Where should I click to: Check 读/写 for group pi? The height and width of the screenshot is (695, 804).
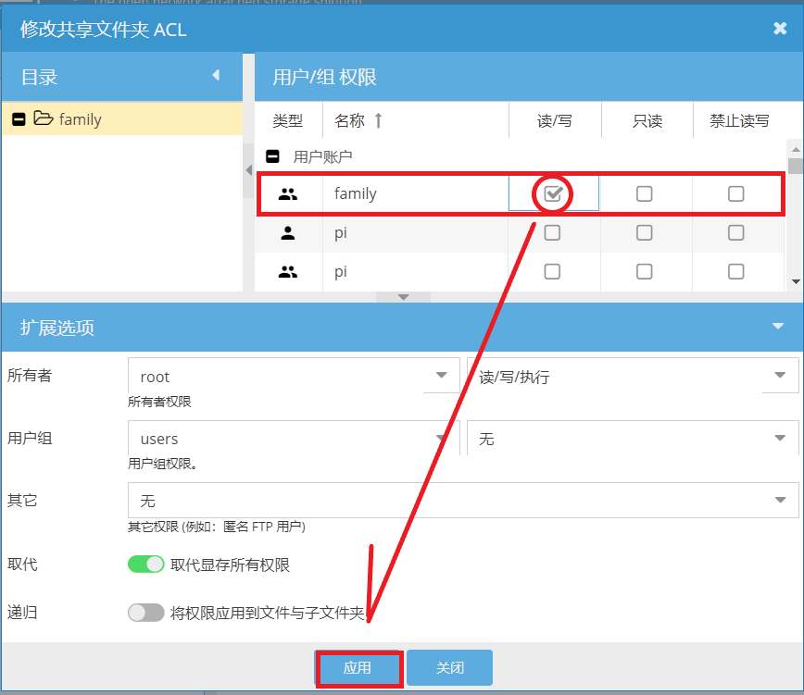coord(552,271)
